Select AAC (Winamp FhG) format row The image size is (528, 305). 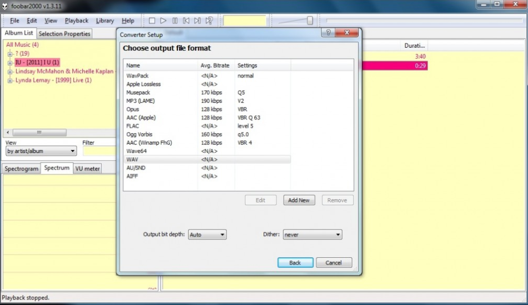[x=207, y=143]
